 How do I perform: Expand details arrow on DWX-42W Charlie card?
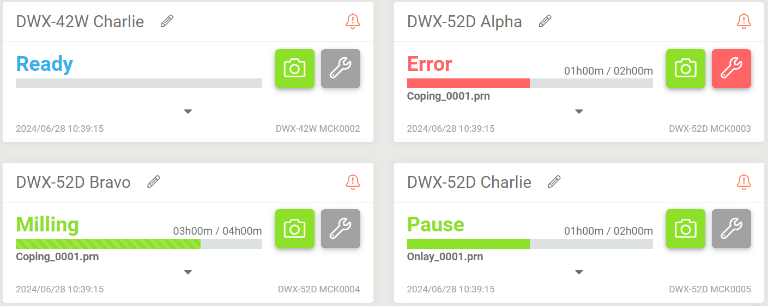pyautogui.click(x=188, y=112)
